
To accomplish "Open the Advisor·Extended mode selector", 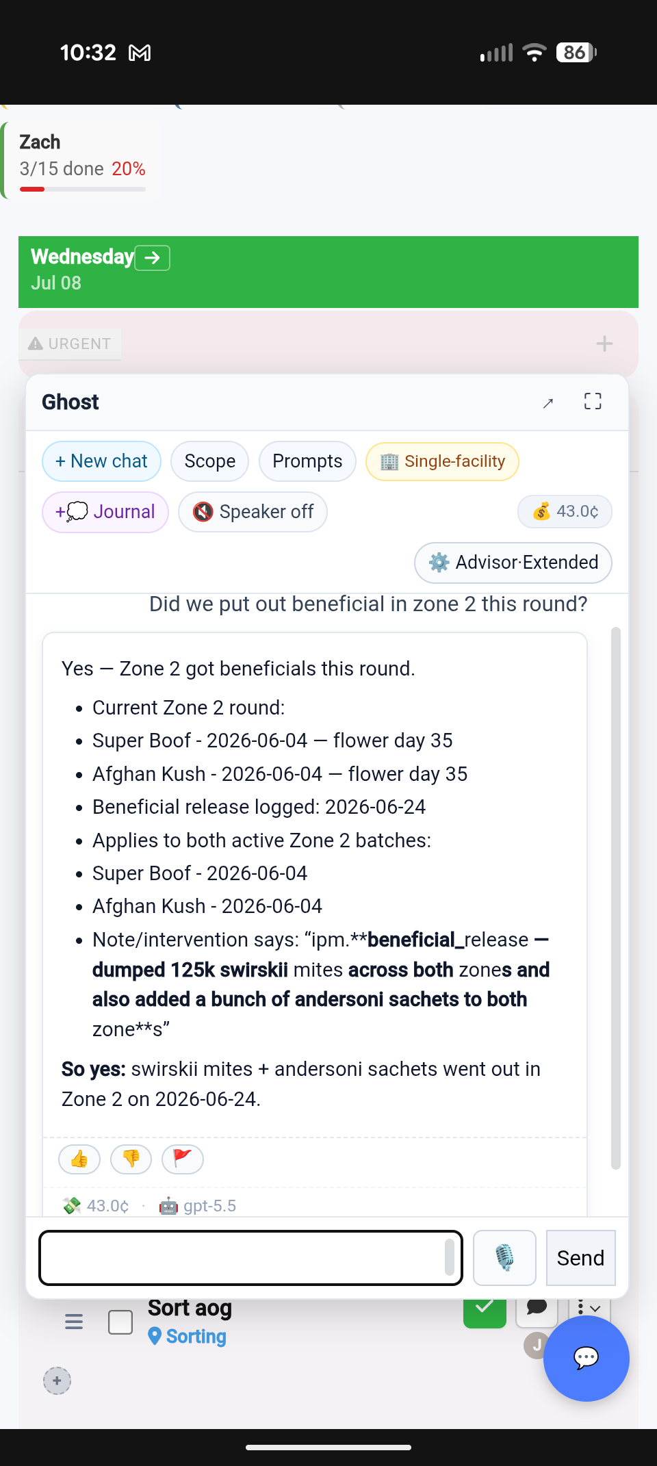I will pos(513,563).
